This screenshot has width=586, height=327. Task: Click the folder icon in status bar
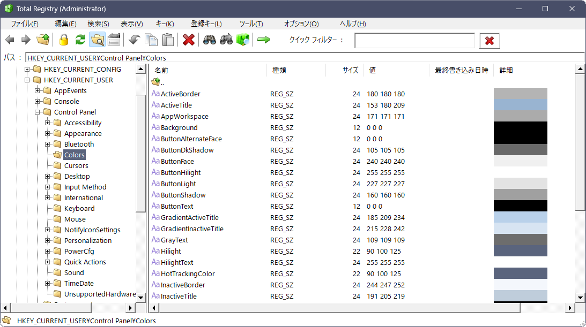[x=7, y=320]
